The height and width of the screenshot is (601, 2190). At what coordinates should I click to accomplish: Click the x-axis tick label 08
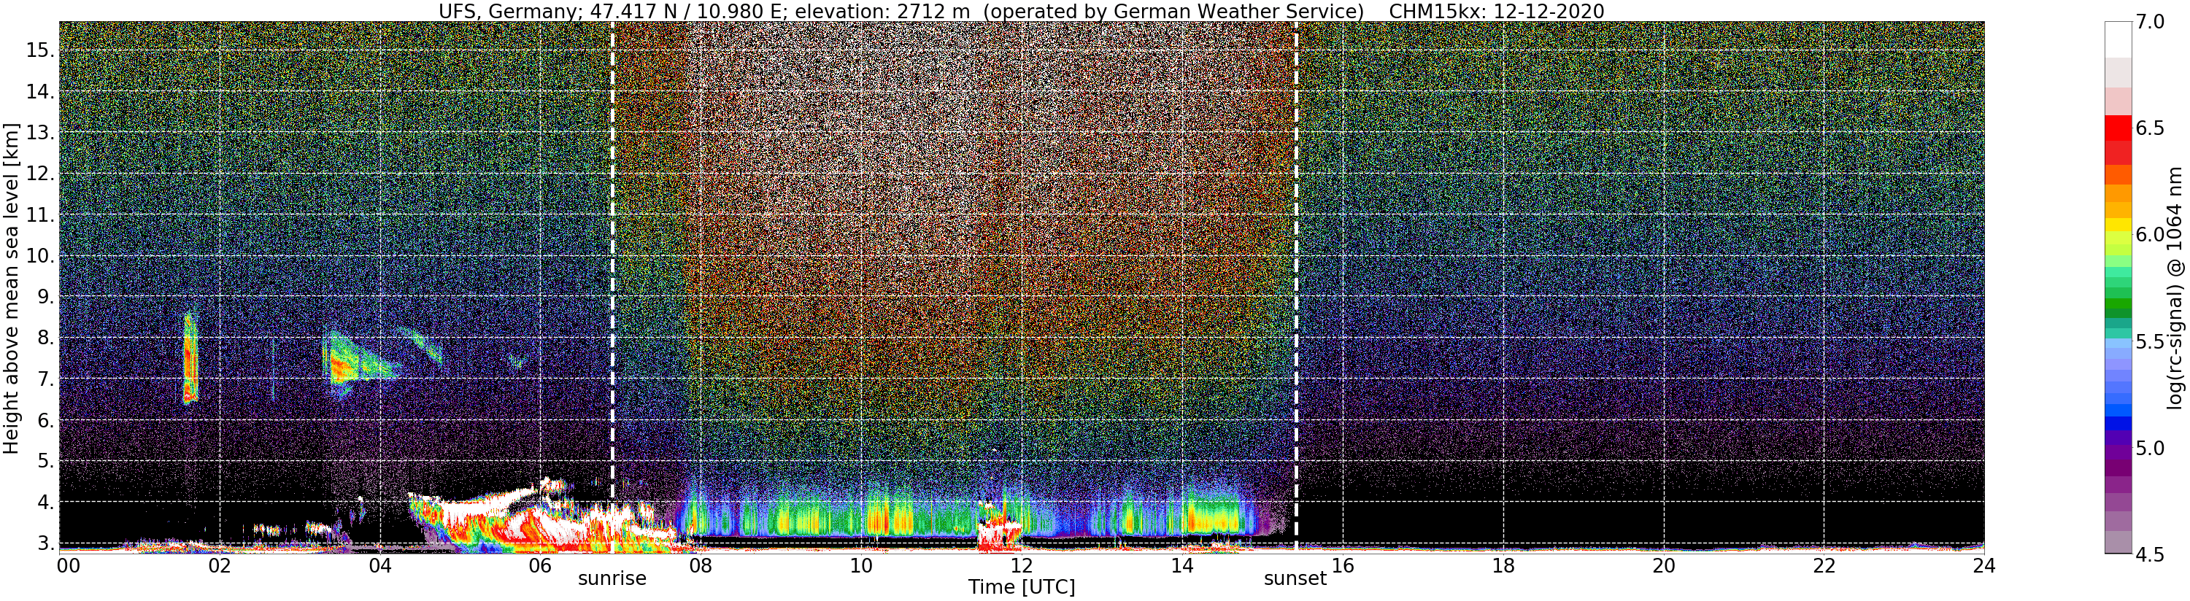click(700, 565)
